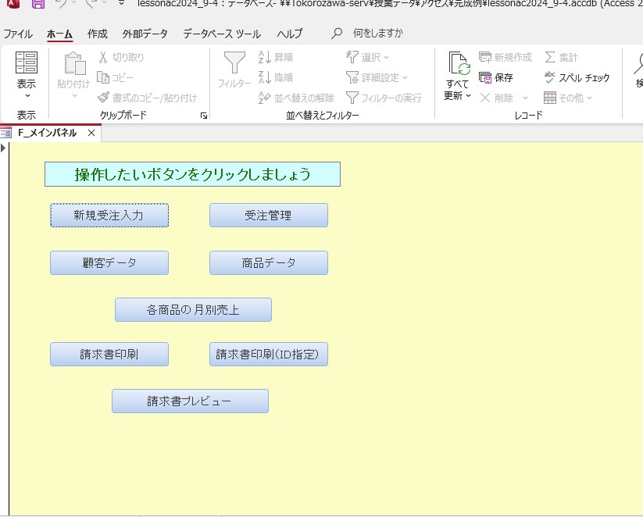Click the save icon in title bar
Screen dimensions: 643x517
[x=38, y=4]
